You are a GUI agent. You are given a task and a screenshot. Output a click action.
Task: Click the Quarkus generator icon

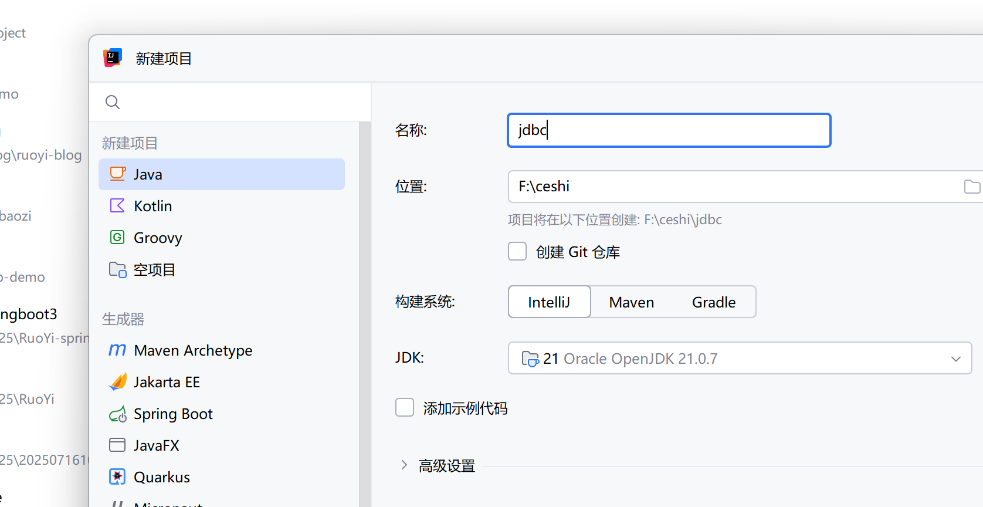[x=118, y=476]
